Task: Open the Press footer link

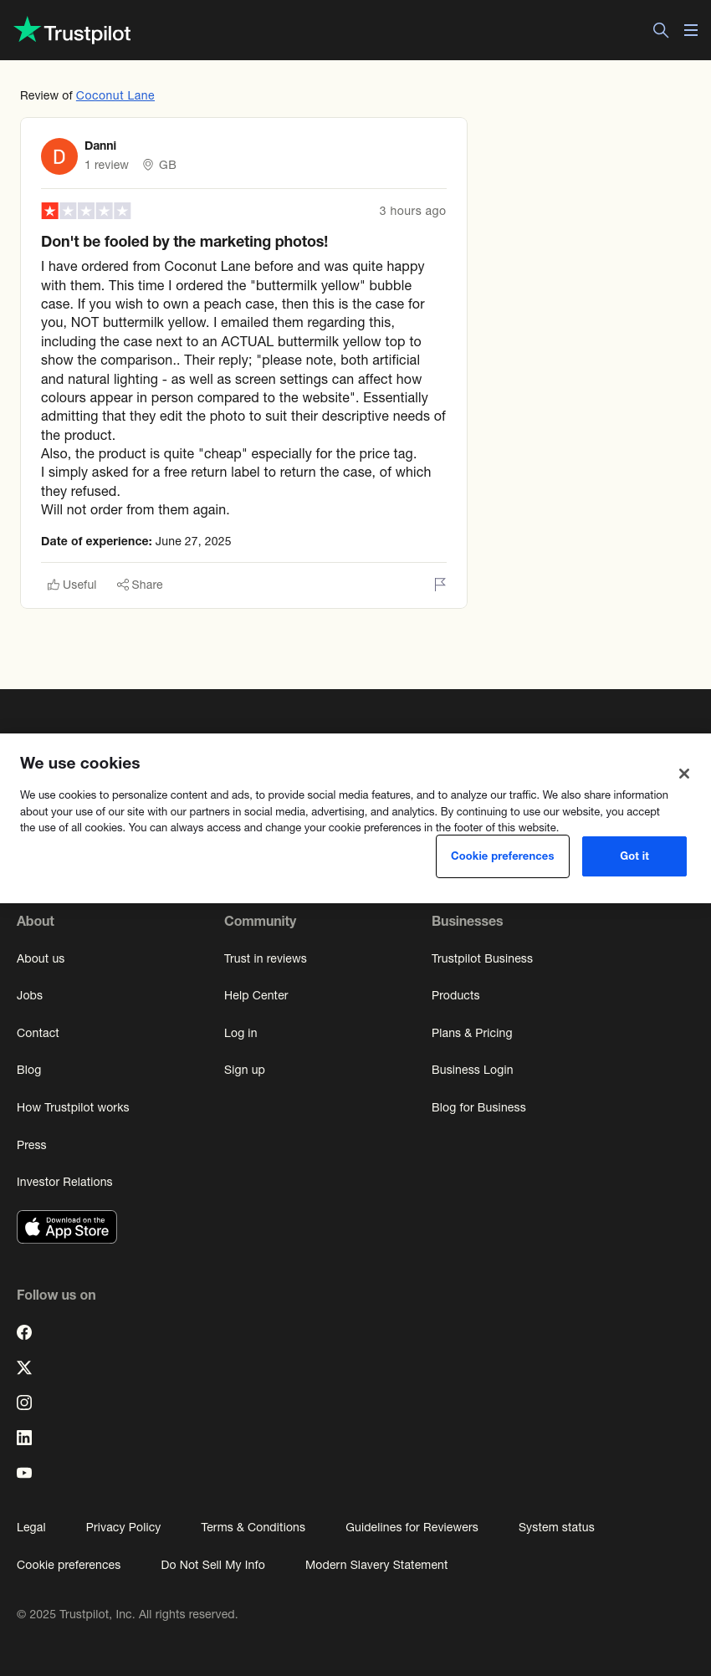Action: point(31,1145)
